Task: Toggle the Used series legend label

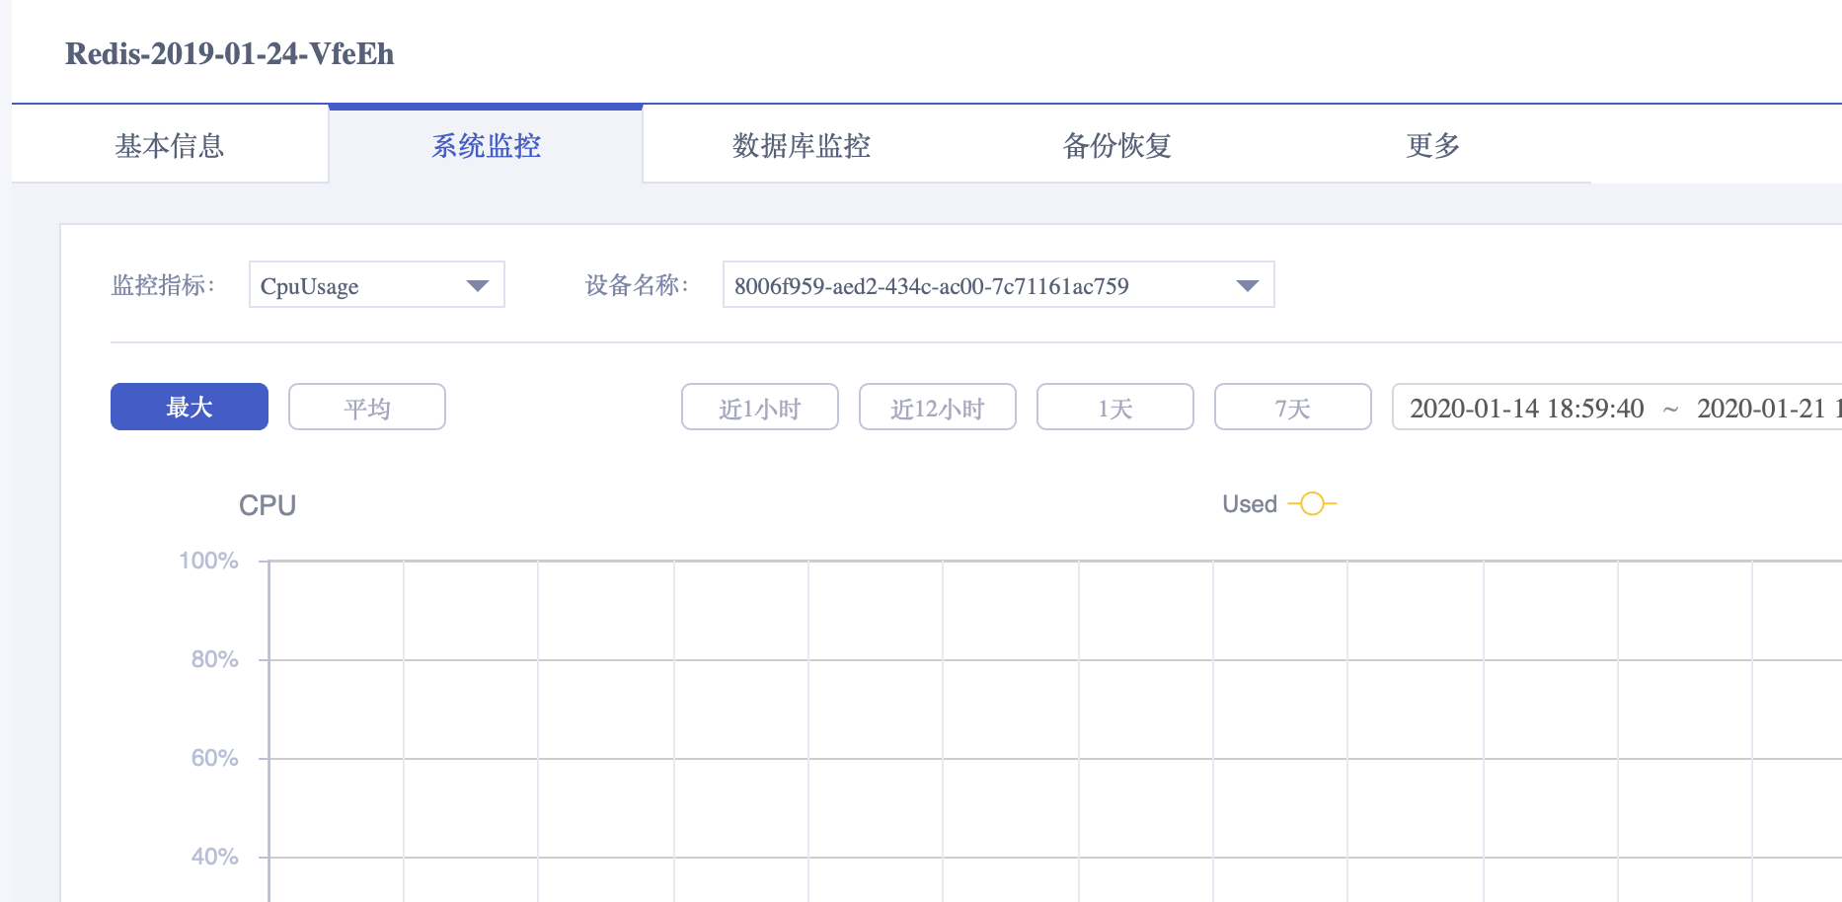Action: [1250, 504]
